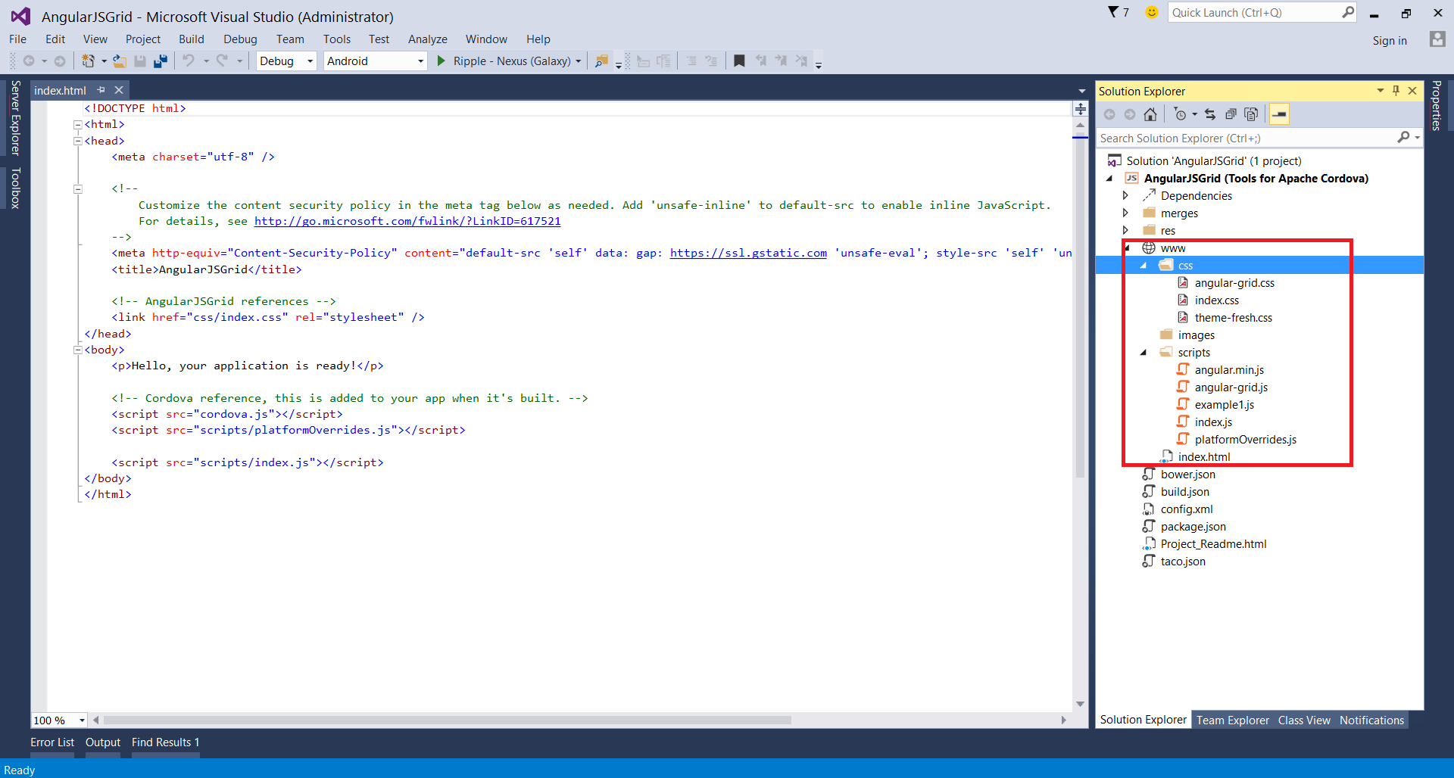Screen dimensions: 1454x778
Task: Open the Build menu
Action: (x=191, y=39)
